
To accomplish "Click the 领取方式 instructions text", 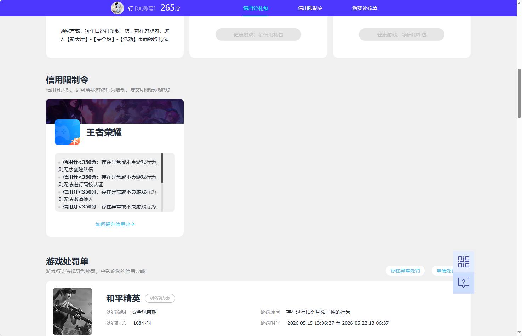I will 115,35.
